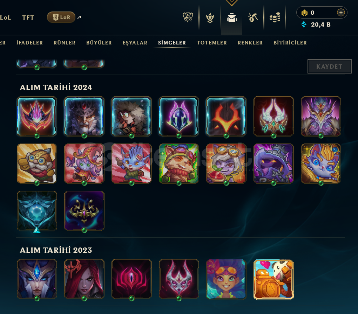Choose the red-haired Katarina icon

point(84,279)
